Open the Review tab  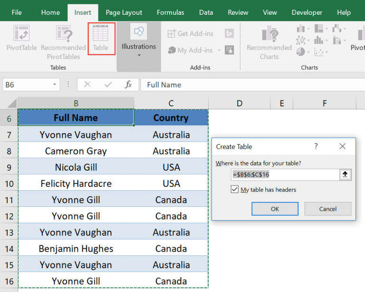(238, 12)
